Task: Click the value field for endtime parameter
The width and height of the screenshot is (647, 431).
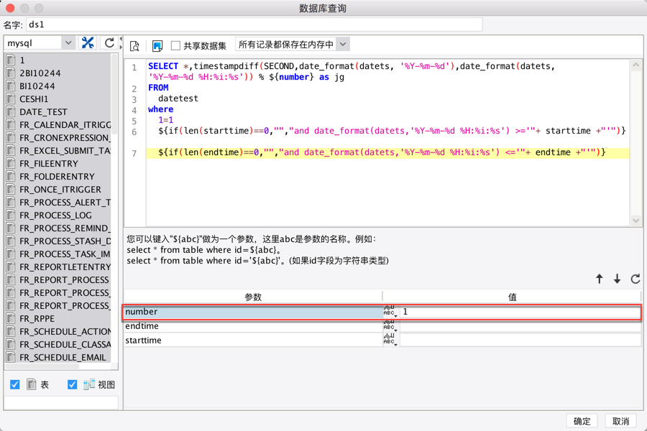Action: pyautogui.click(x=520, y=326)
